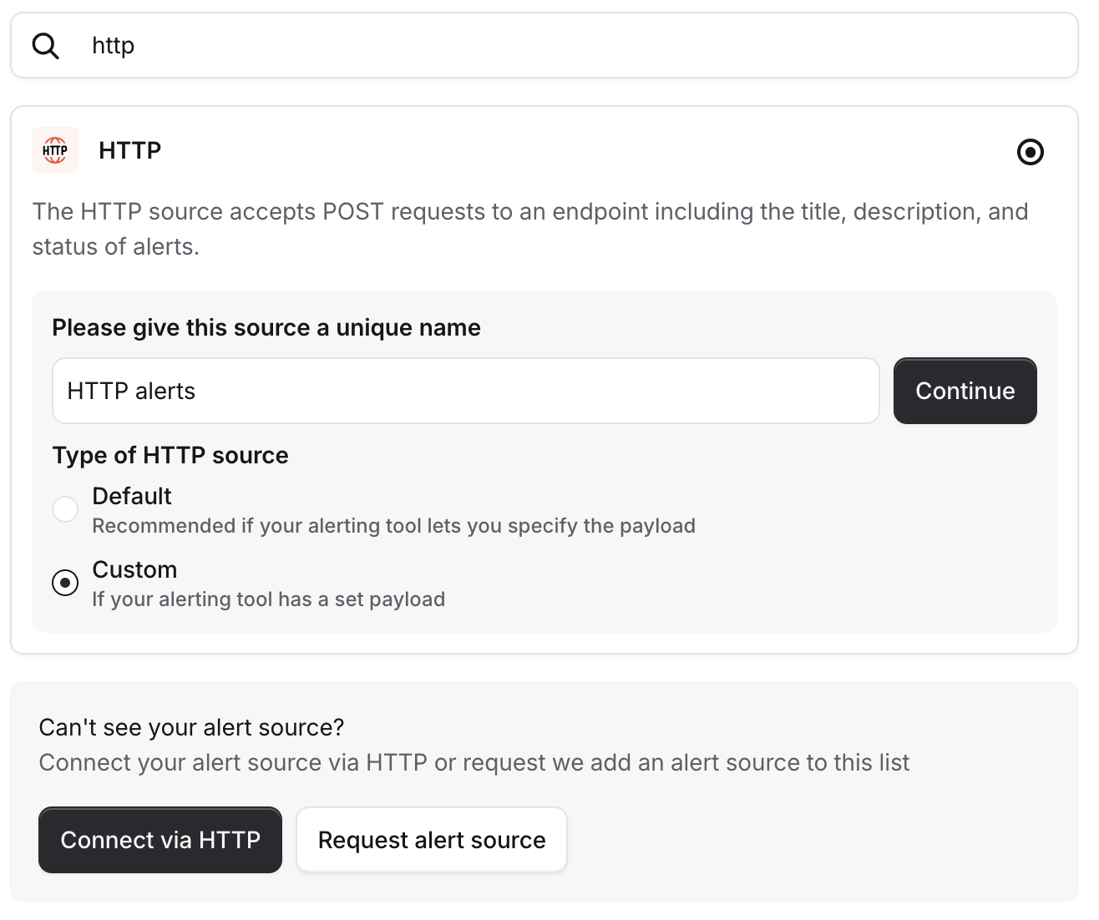Select the radio button on HTTP card header
Viewport: 1099px width, 920px height.
pos(1030,152)
